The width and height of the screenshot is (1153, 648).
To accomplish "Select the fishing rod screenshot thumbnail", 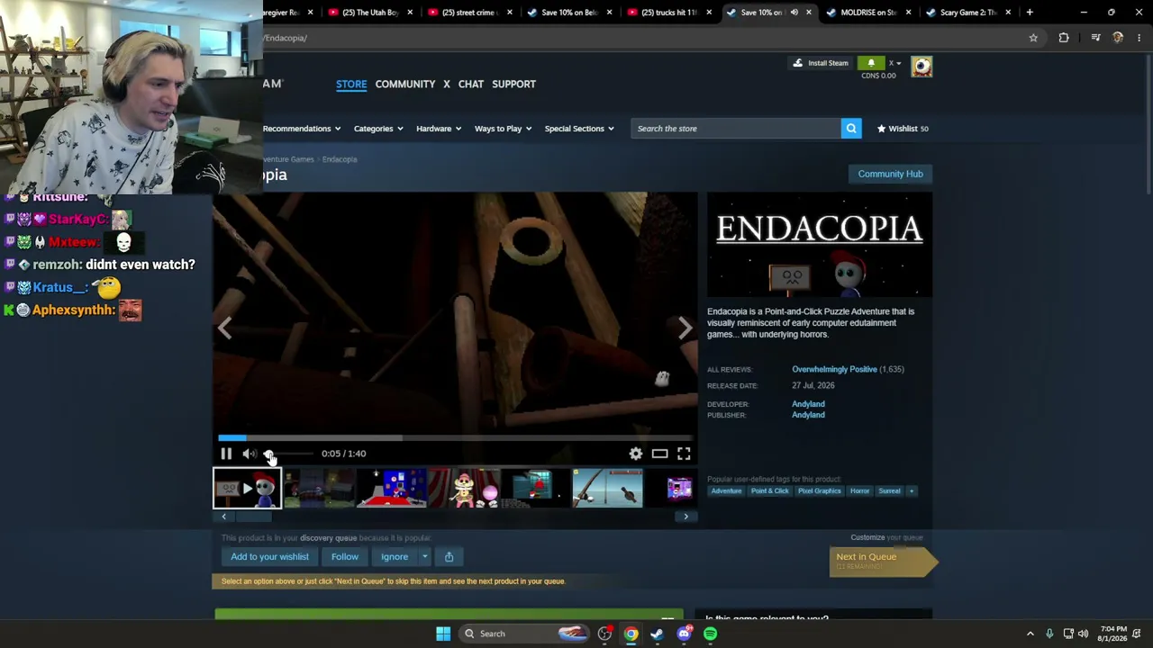I will (x=607, y=489).
